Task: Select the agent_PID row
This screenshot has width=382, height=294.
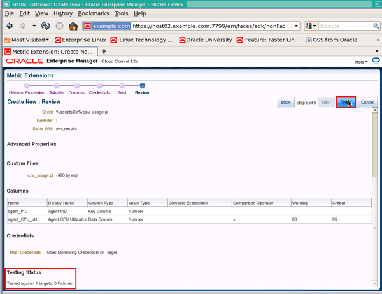Action: [x=189, y=211]
